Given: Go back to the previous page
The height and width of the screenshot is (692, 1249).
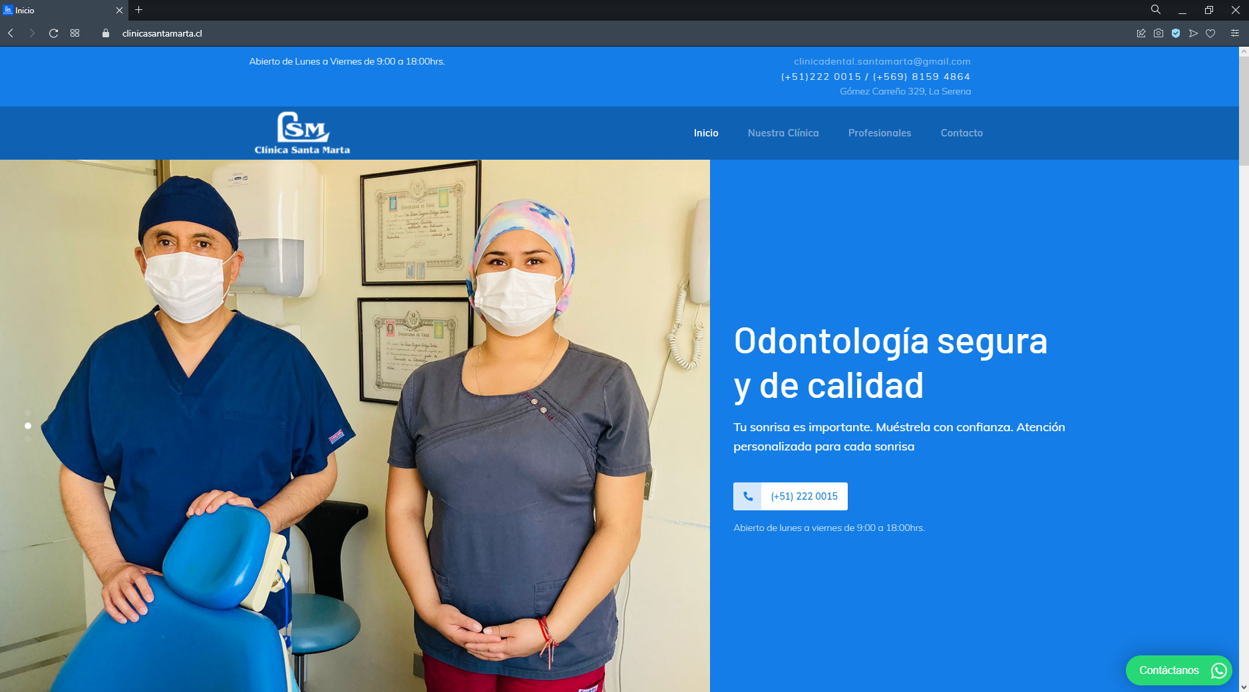Looking at the screenshot, I should click(x=11, y=33).
